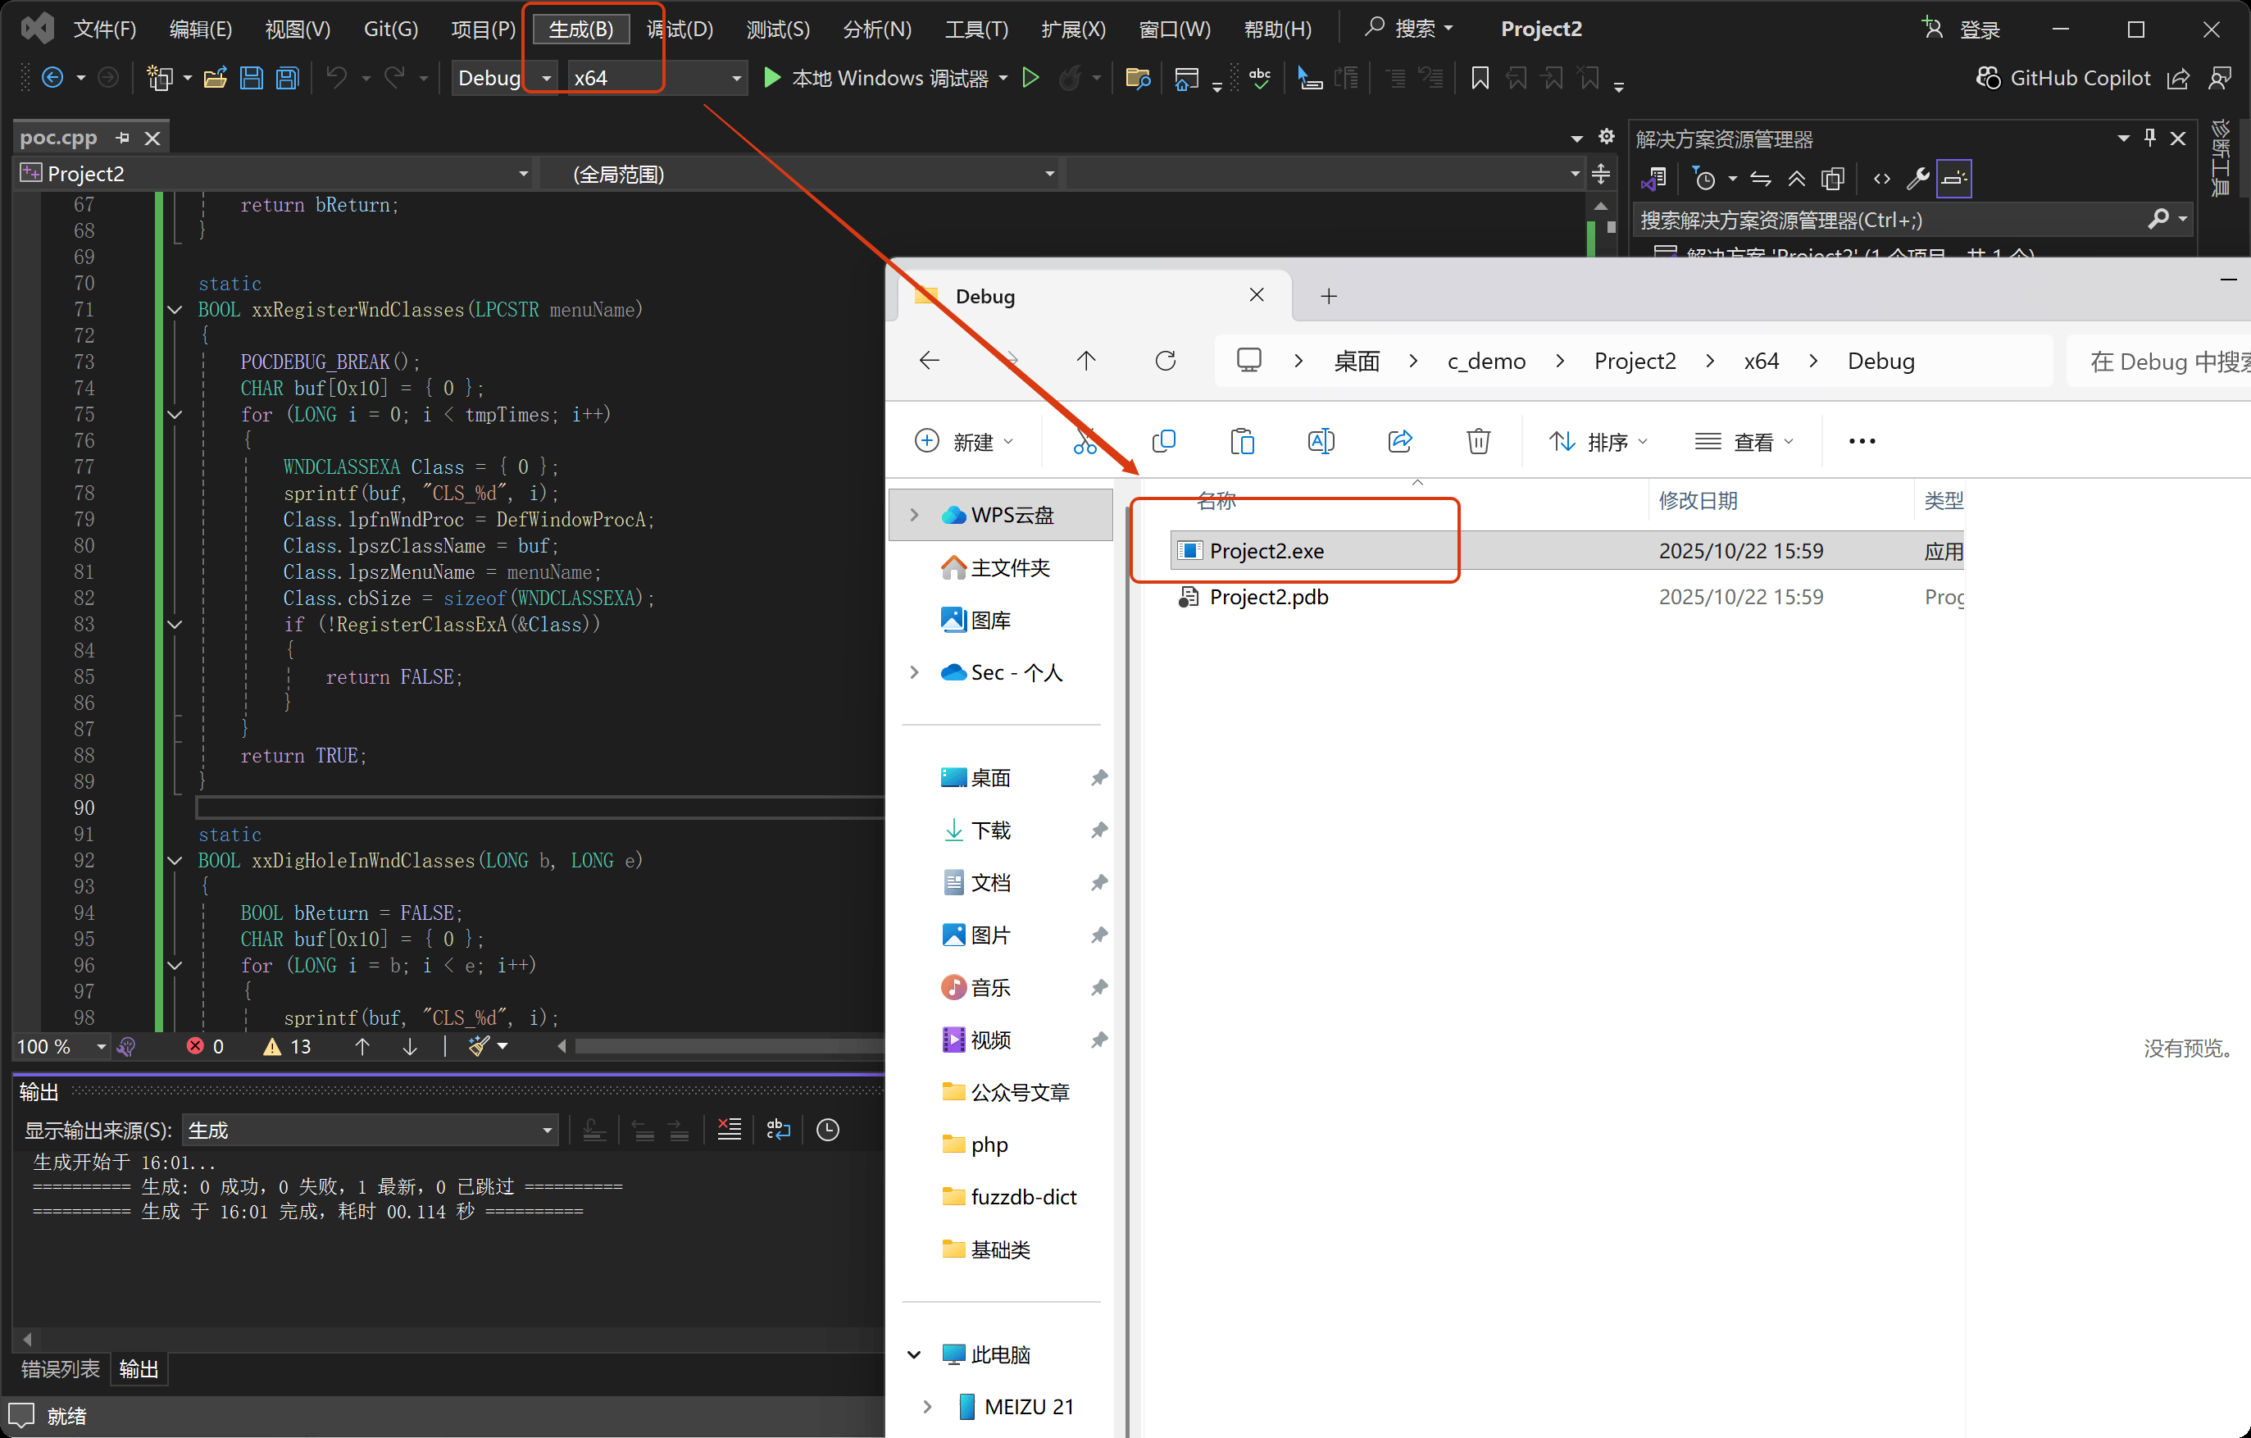This screenshot has width=2251, height=1438.
Task: Select the spell check (abc) toolbar icon
Action: (1259, 78)
